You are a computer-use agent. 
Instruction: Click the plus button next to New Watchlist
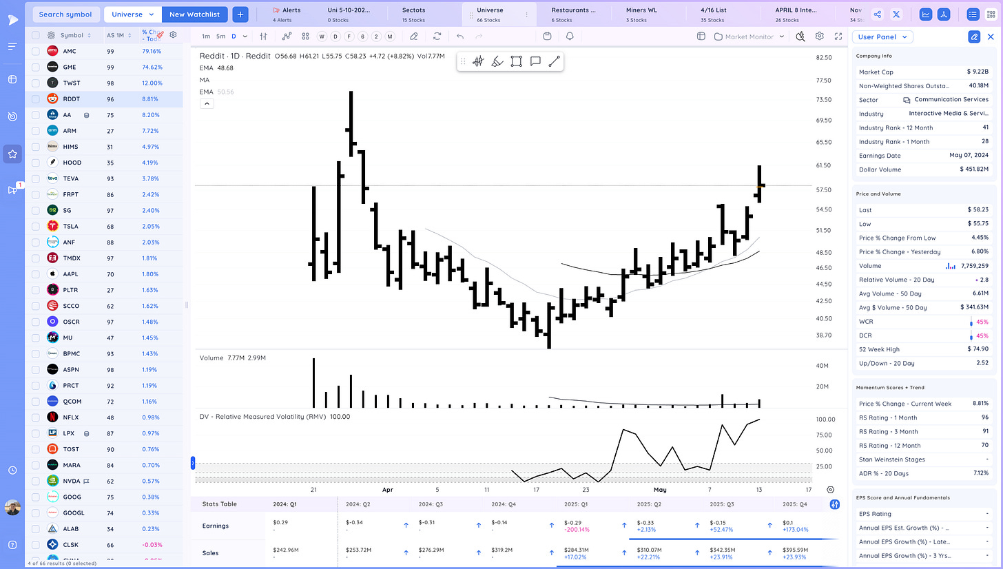(240, 14)
